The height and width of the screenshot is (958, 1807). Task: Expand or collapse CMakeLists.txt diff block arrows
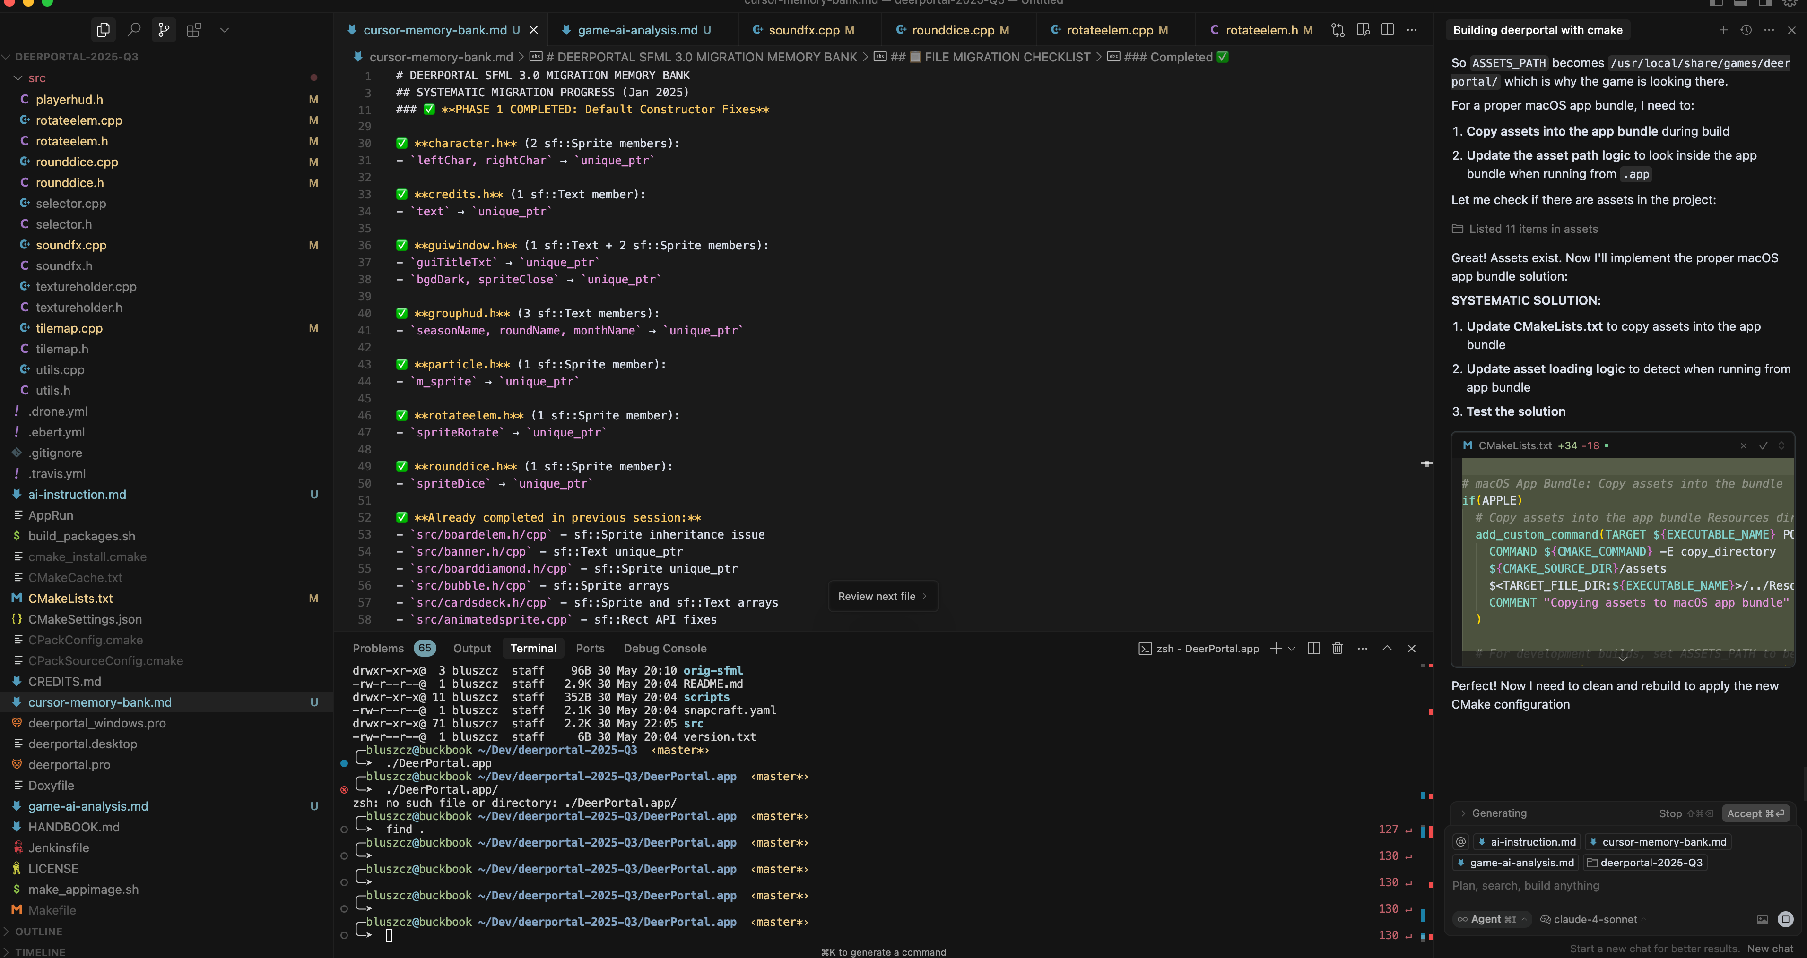click(1781, 446)
